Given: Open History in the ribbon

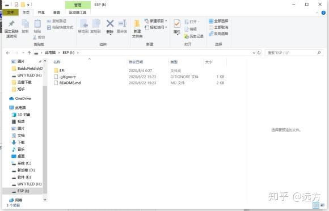Looking at the screenshot, I should [x=194, y=36].
